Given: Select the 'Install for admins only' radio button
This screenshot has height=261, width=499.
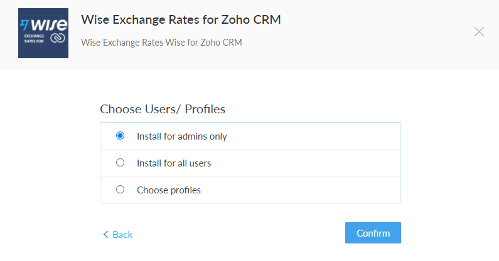Looking at the screenshot, I should coord(120,136).
